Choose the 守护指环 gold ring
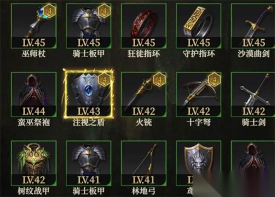Viewport: 275px width, 197px height. pos(199,26)
